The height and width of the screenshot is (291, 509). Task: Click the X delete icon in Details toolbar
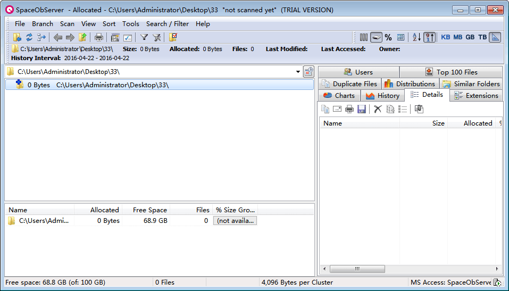tap(378, 109)
